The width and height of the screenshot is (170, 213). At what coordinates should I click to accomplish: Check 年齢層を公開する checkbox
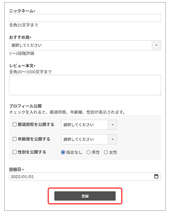(14, 139)
